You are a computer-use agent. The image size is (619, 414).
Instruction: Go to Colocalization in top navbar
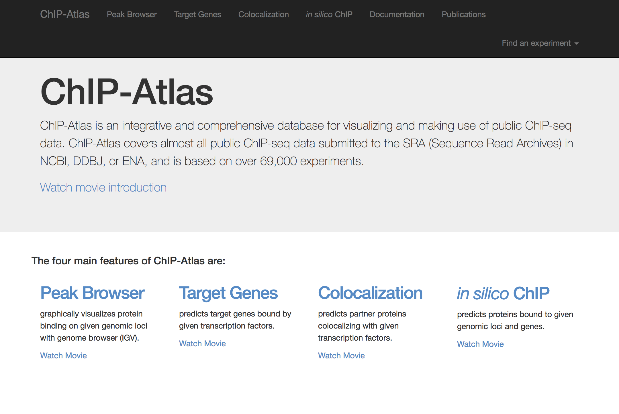[x=263, y=14]
